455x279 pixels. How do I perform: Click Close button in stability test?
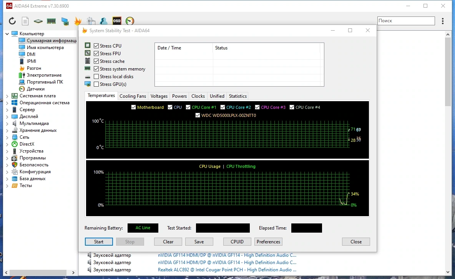point(356,242)
